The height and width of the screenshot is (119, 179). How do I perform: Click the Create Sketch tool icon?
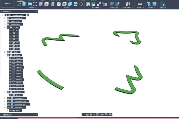click(19, 4)
